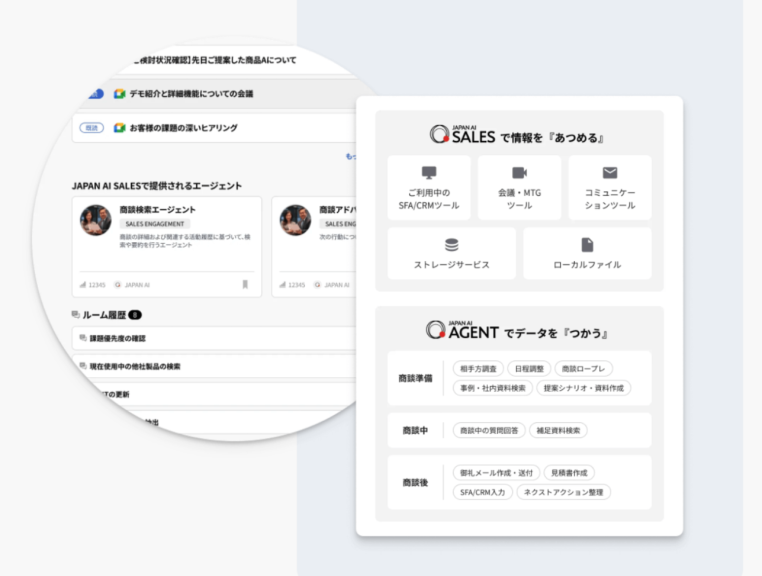Open the 商談検索エージェント title

tap(158, 209)
